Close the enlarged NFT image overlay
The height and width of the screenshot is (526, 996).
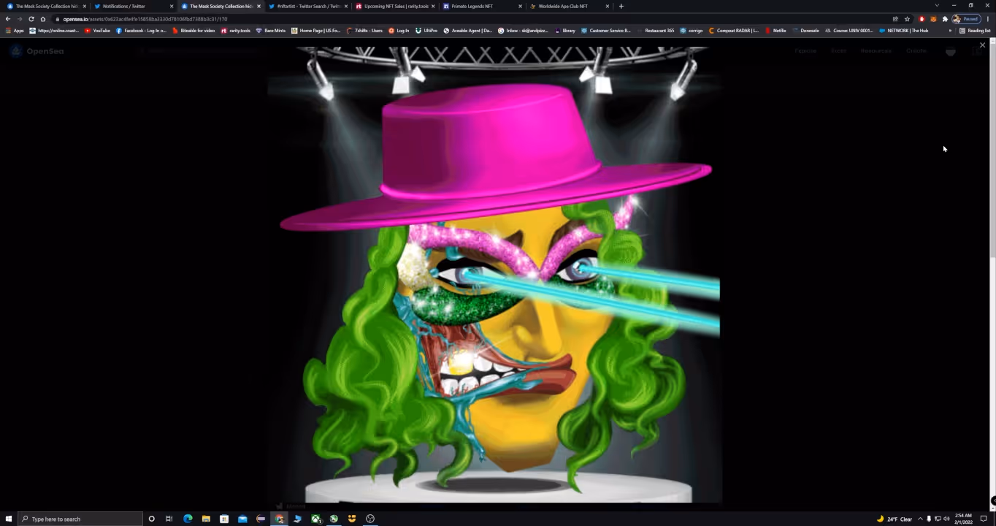click(x=982, y=45)
